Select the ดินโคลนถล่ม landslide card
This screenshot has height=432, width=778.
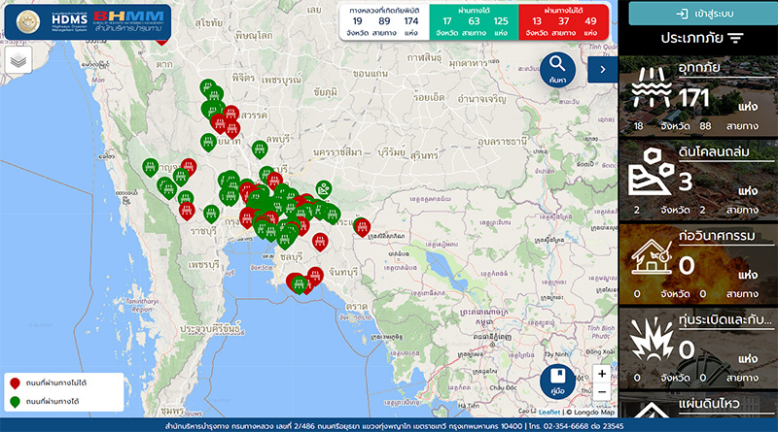698,181
